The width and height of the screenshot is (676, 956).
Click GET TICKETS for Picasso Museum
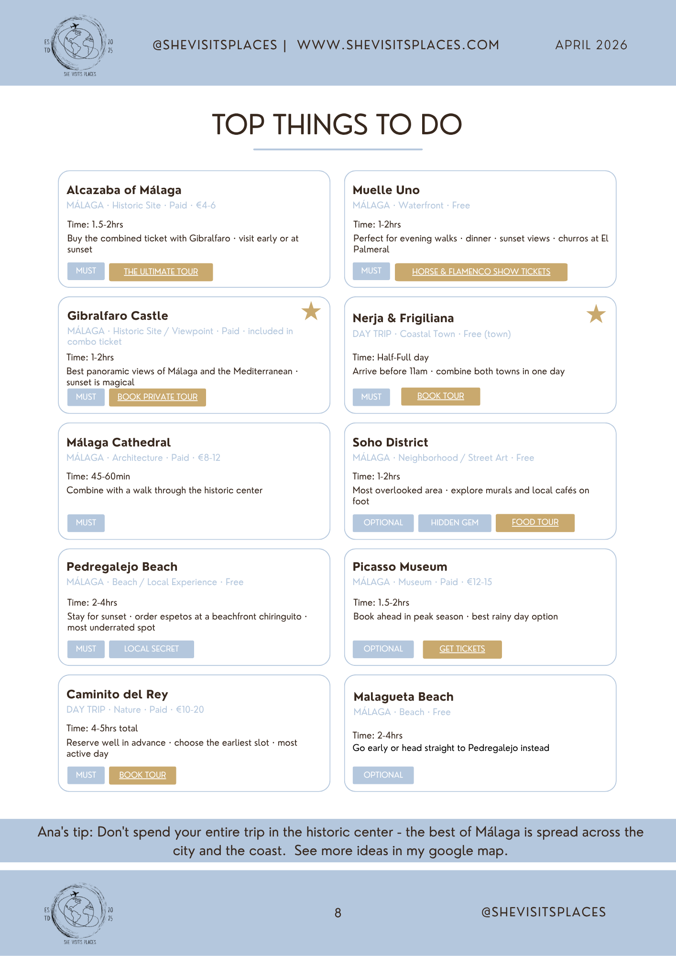462,649
